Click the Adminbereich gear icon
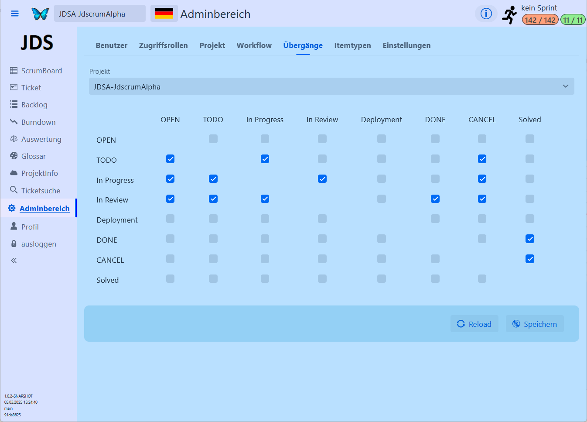 coord(12,208)
